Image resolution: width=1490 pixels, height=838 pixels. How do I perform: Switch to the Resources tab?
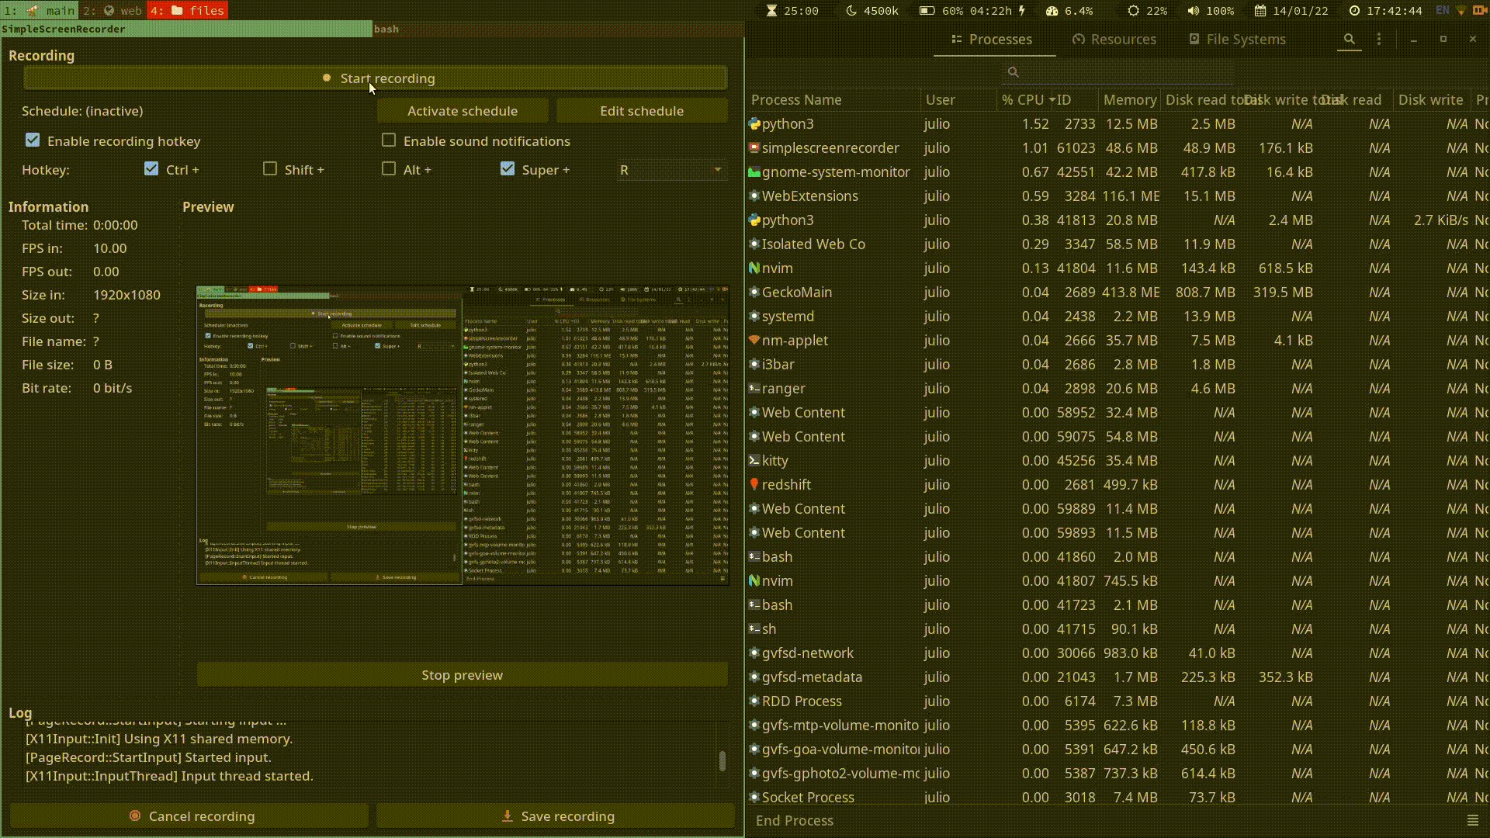tap(1114, 39)
